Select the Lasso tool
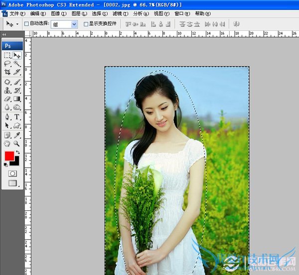 tap(7, 64)
